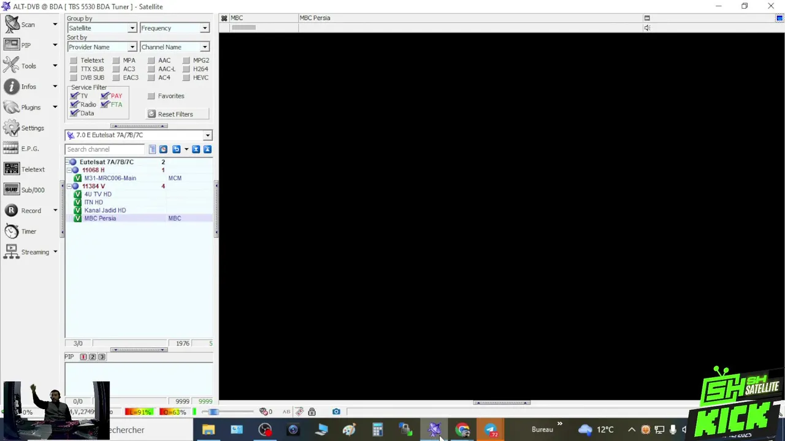Viewport: 785px width, 441px height.
Task: Click the L=91% signal level bar
Action: pyautogui.click(x=139, y=412)
